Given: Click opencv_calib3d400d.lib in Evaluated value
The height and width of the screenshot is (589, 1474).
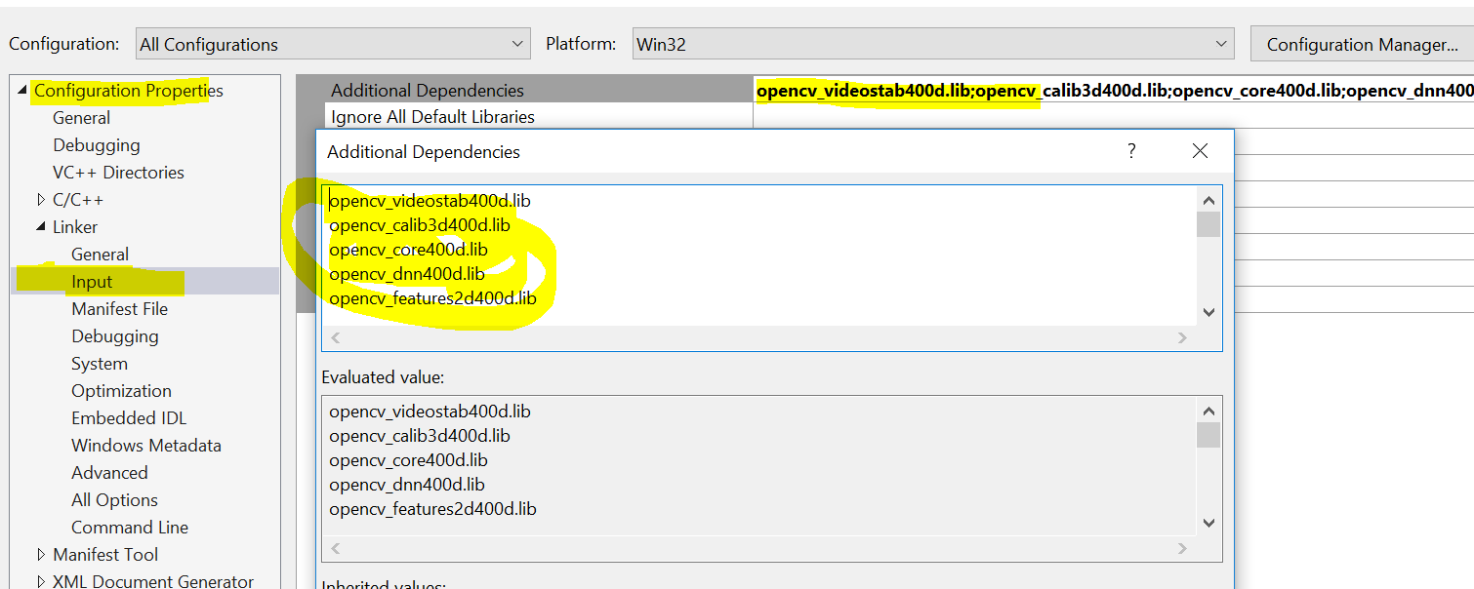Looking at the screenshot, I should coord(420,436).
